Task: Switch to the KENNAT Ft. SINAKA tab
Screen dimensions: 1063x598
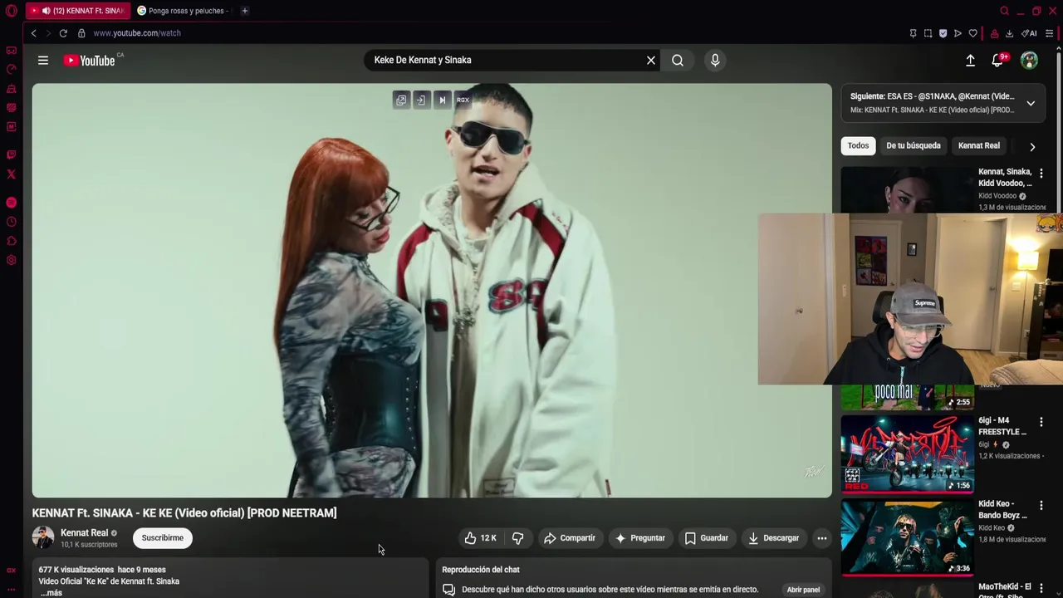Action: coord(77,11)
